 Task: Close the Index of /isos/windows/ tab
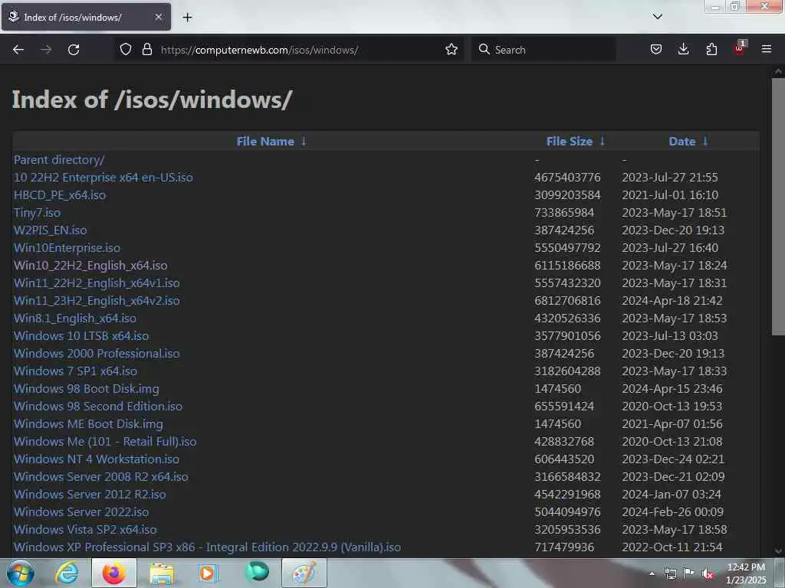pos(158,17)
